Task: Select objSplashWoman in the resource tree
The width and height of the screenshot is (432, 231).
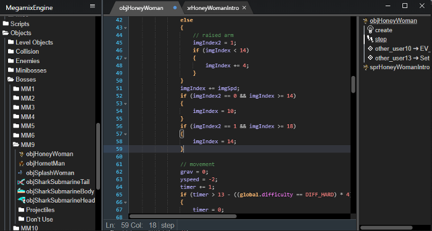Action: [x=50, y=173]
